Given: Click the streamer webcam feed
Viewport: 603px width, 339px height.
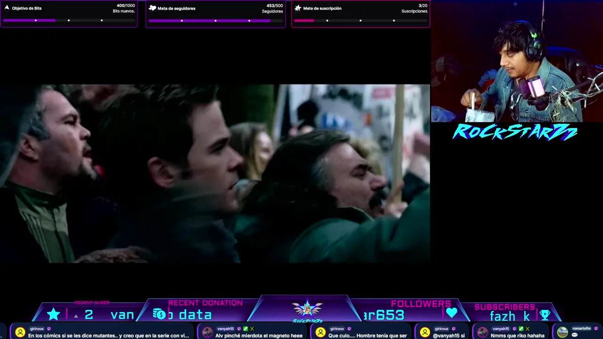Looking at the screenshot, I should [517, 61].
